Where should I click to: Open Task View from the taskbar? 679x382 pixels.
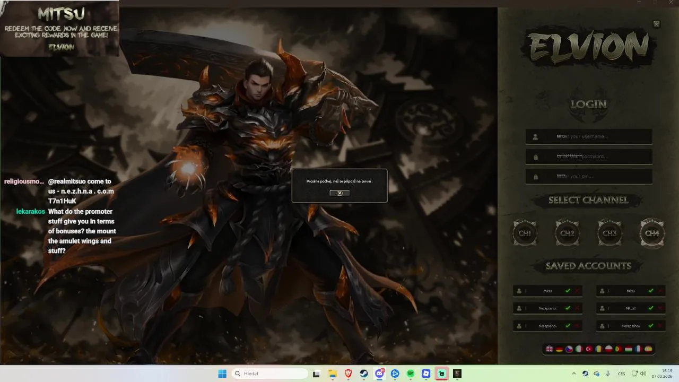point(317,374)
